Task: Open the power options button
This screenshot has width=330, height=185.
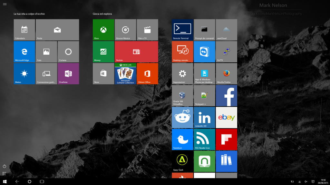Action: pos(5,166)
